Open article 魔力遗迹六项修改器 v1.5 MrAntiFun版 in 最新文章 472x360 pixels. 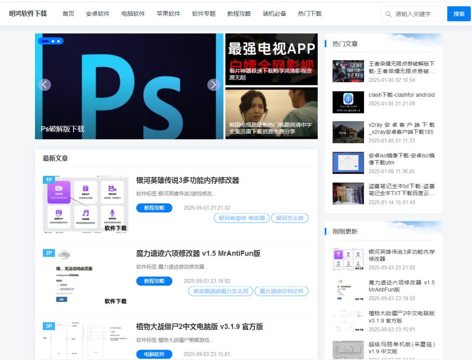[x=198, y=254]
